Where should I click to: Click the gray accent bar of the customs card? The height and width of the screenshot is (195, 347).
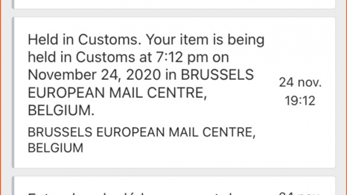(x=13, y=93)
